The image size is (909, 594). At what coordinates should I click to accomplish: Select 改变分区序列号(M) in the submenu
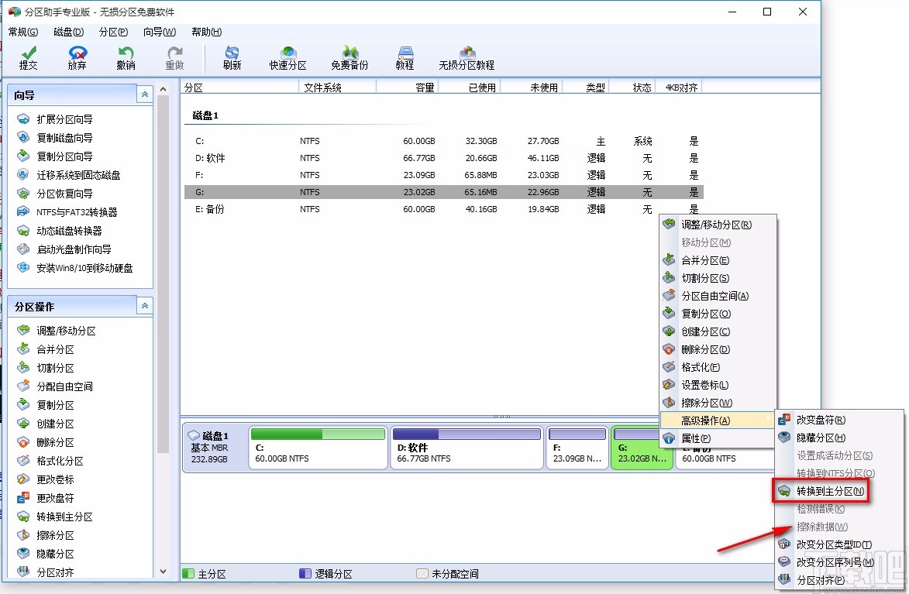(838, 562)
